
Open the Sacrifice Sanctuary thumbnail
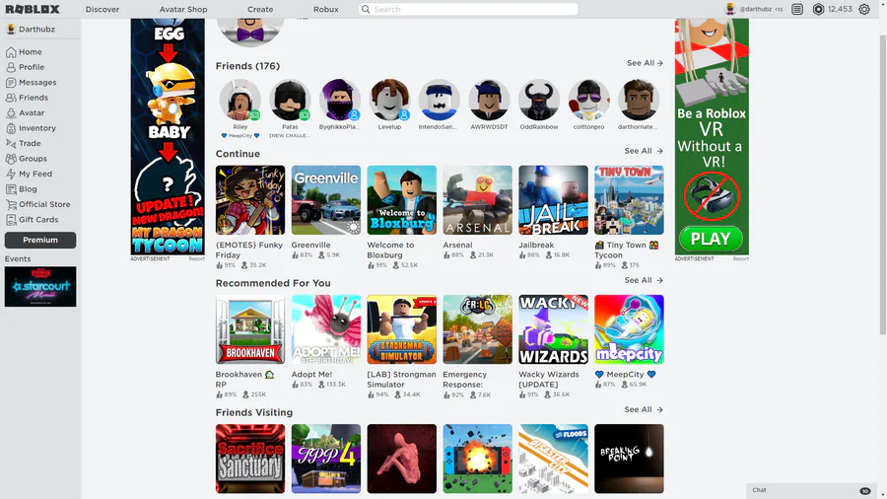(250, 459)
